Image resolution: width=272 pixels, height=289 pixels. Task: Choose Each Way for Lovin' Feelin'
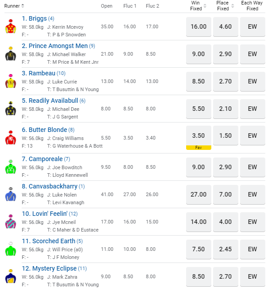tap(252, 222)
